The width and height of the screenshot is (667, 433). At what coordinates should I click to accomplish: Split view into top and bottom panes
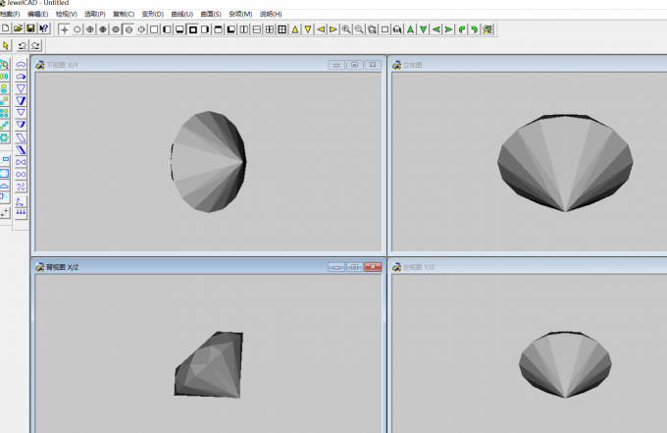(x=257, y=29)
